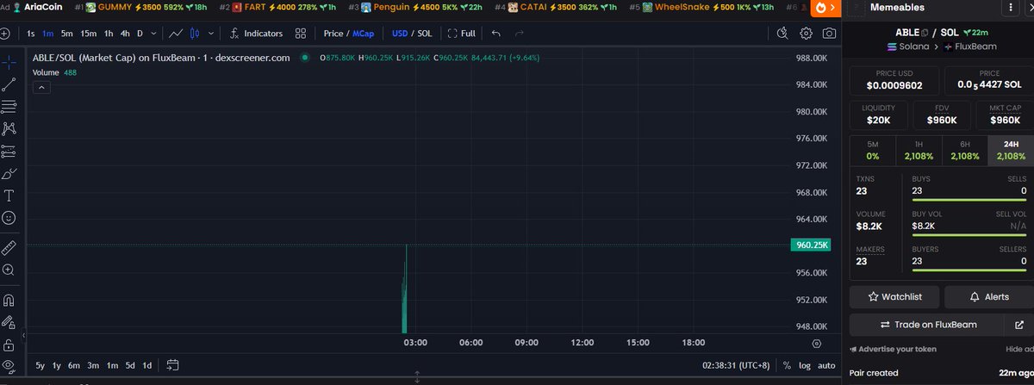Viewport: 1034px width, 385px height.
Task: Select 5y date range
Action: pyautogui.click(x=40, y=365)
